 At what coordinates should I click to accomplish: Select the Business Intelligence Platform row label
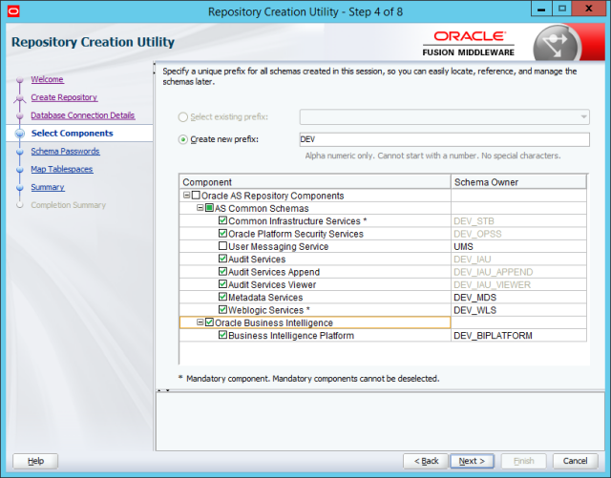pyautogui.click(x=291, y=336)
